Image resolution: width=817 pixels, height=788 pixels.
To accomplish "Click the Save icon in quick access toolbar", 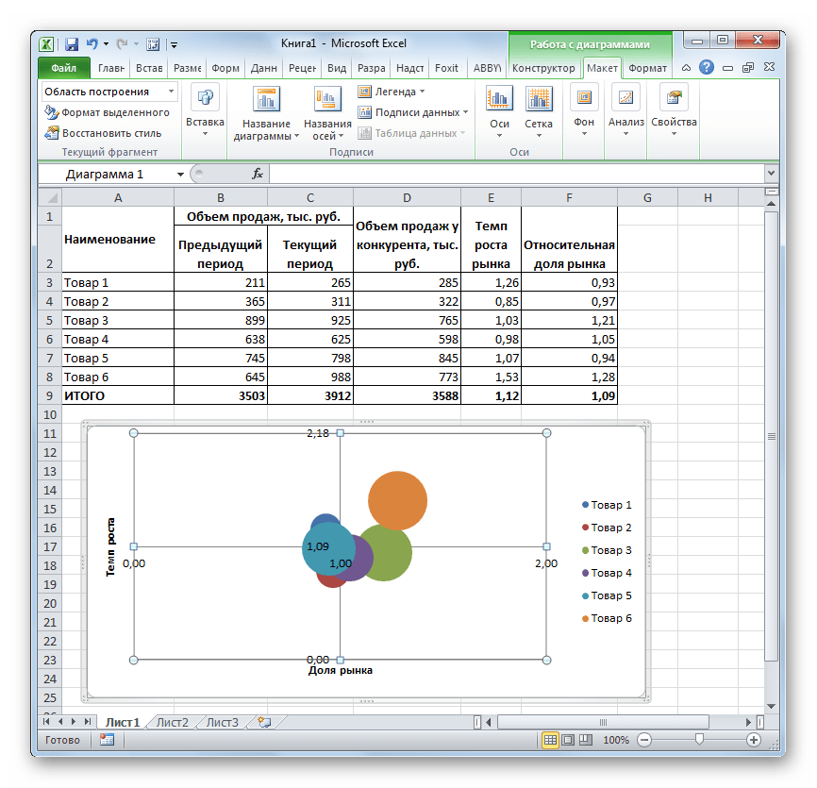I will [x=72, y=44].
